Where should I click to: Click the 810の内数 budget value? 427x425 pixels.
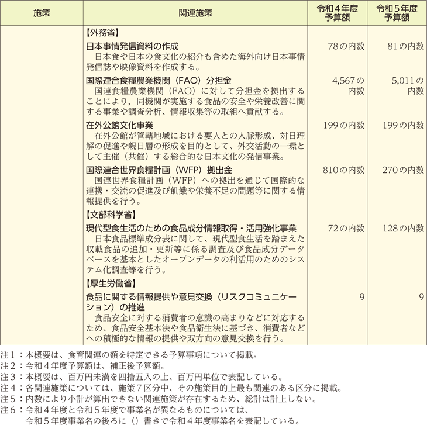pos(344,170)
